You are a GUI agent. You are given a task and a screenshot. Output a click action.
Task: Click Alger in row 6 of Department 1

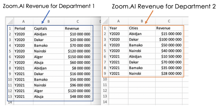pos(49,57)
